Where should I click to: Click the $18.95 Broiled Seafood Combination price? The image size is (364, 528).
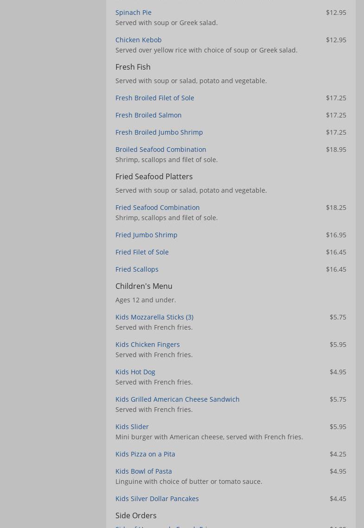pos(336,149)
